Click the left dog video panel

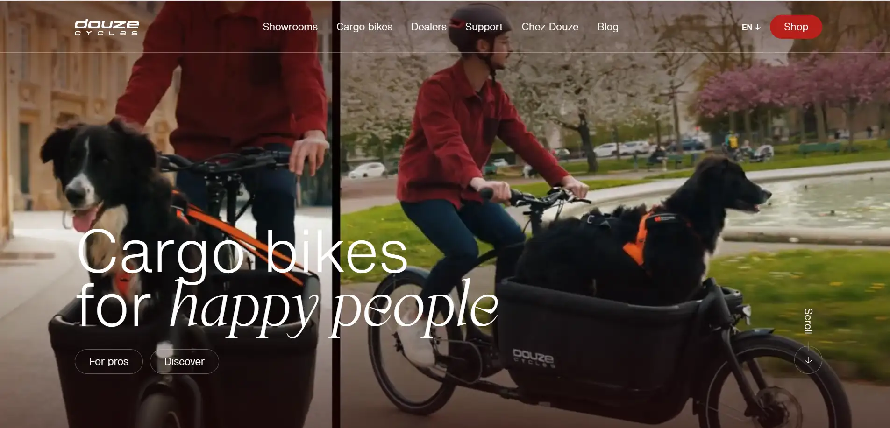pyautogui.click(x=166, y=214)
